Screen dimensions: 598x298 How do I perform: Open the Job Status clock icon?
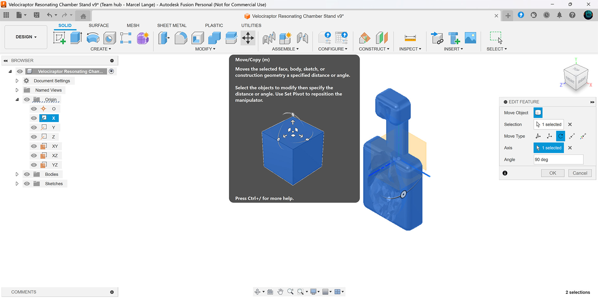coord(547,15)
